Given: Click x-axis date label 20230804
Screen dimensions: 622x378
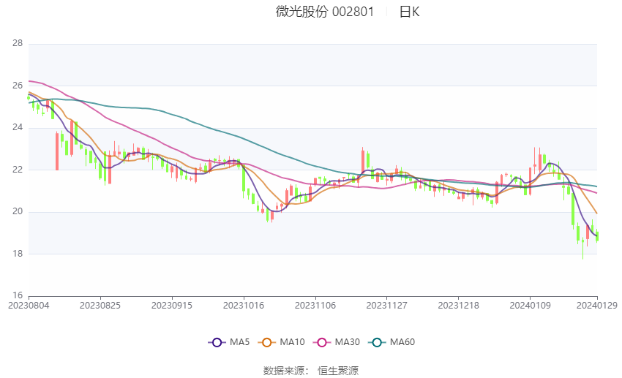Looking at the screenshot, I should [x=29, y=306].
